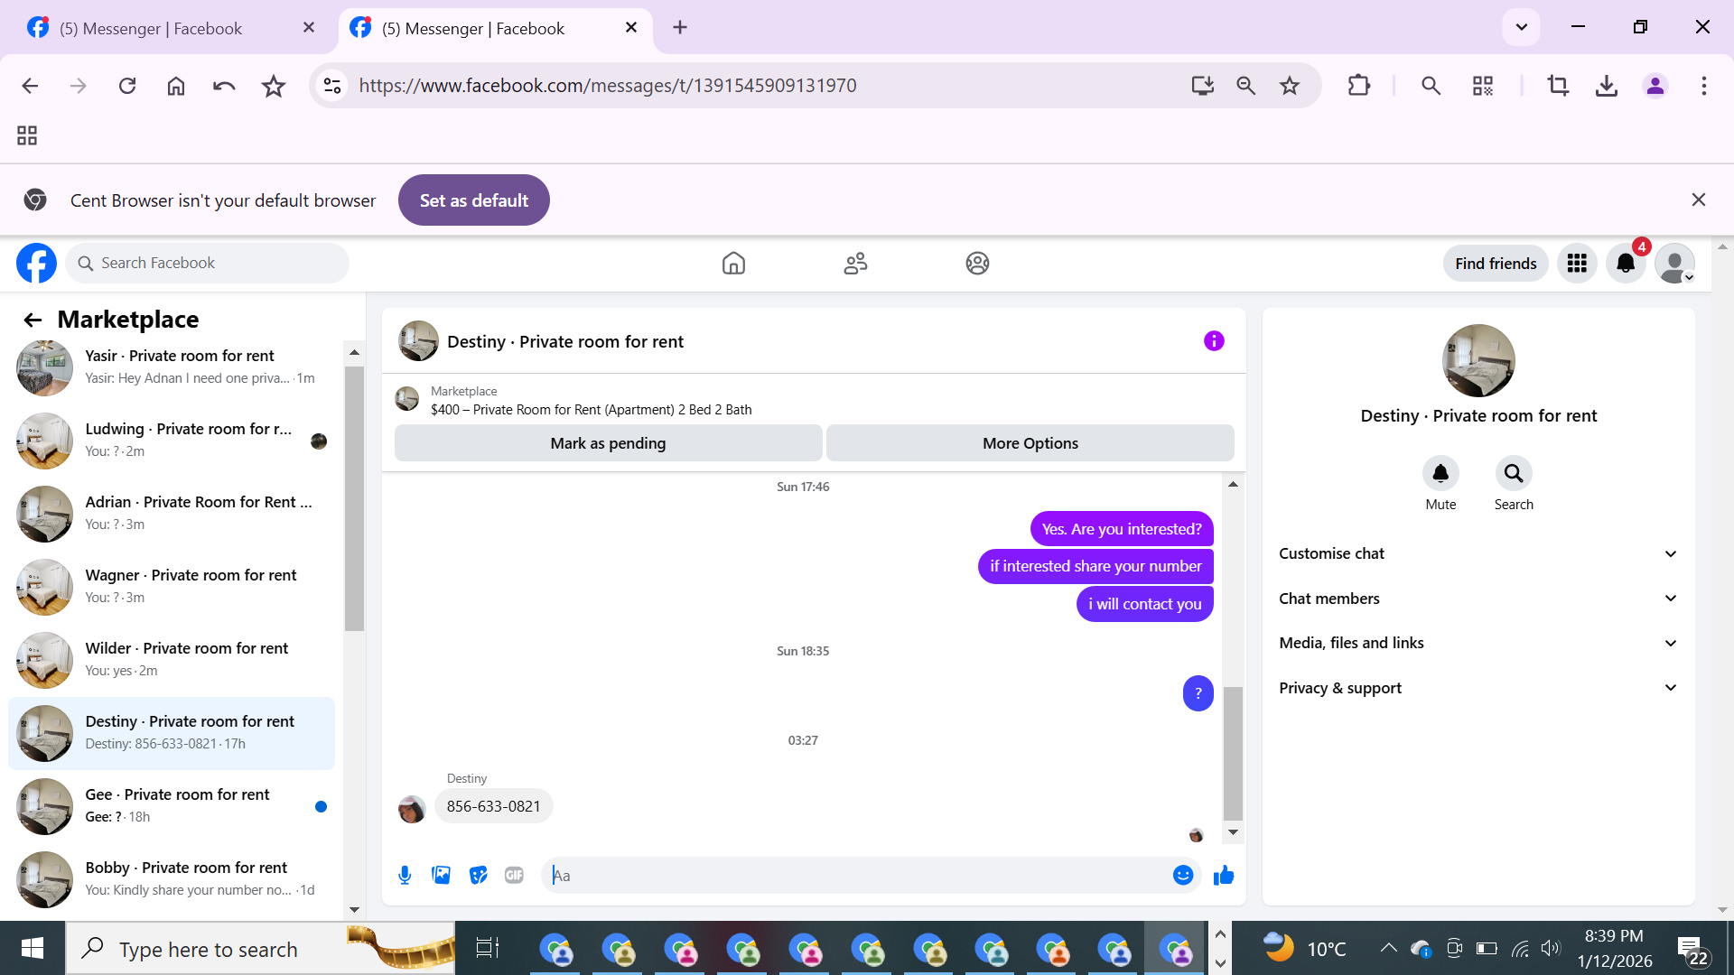Open the Facebook menu grid
This screenshot has width=1734, height=975.
[1577, 263]
